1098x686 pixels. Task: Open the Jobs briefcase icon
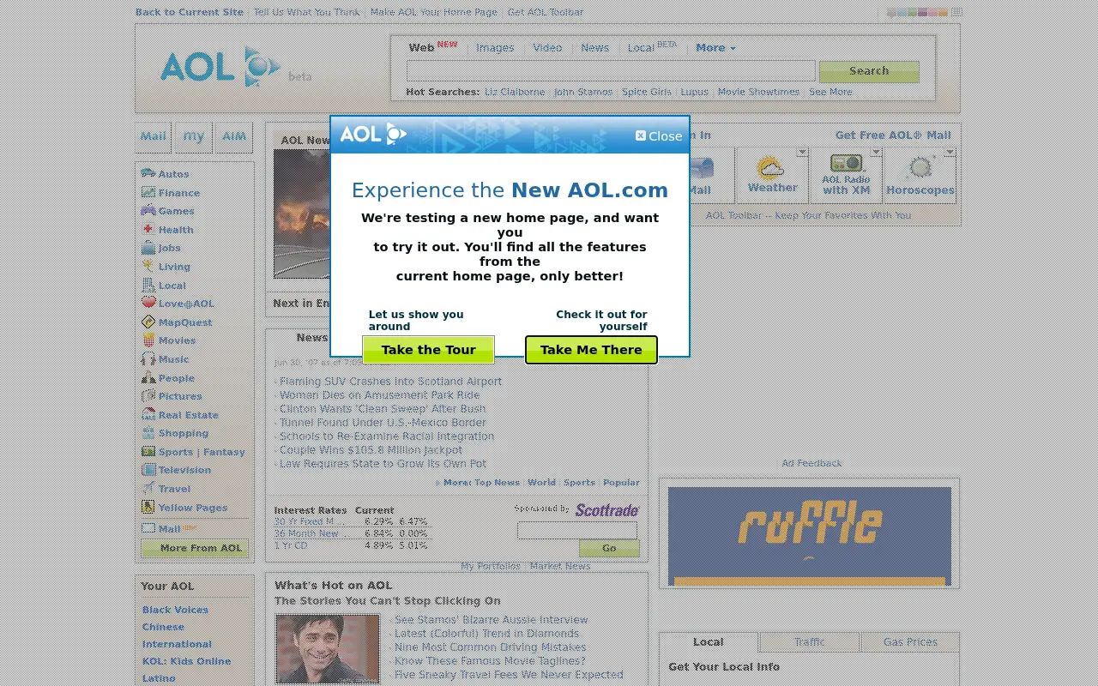click(x=148, y=247)
